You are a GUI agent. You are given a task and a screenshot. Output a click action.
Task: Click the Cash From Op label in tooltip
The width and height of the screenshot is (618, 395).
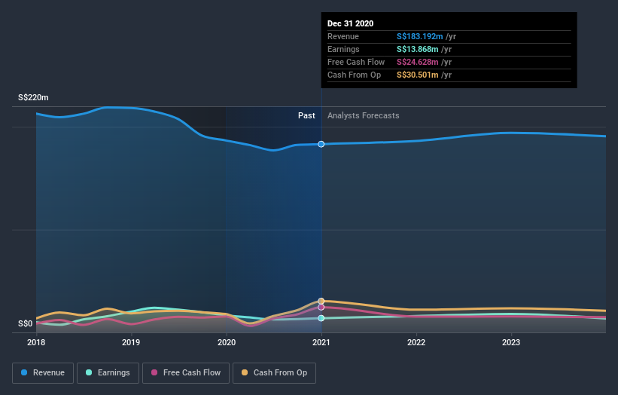coord(355,75)
